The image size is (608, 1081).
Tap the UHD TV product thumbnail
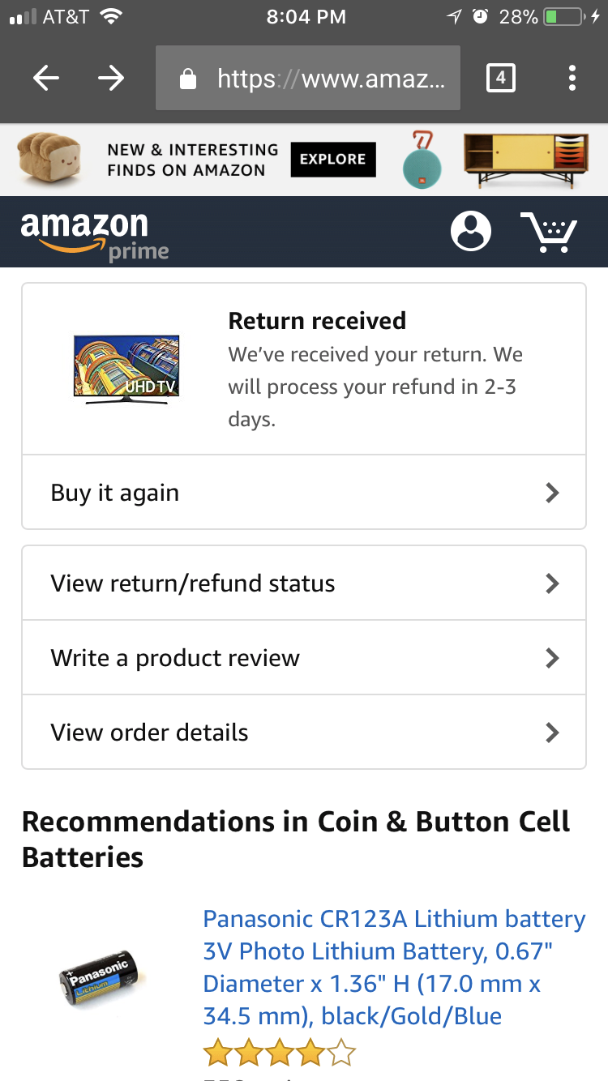point(126,370)
